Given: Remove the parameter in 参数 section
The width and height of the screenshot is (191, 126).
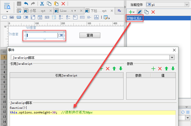Looking at the screenshot, I should click(x=160, y=69).
